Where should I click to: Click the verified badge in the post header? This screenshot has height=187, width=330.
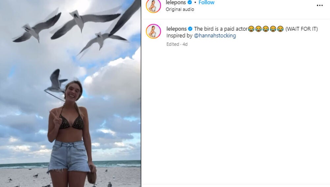tap(190, 3)
